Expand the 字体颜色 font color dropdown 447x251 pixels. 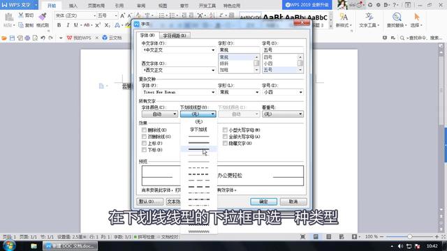(x=160, y=114)
